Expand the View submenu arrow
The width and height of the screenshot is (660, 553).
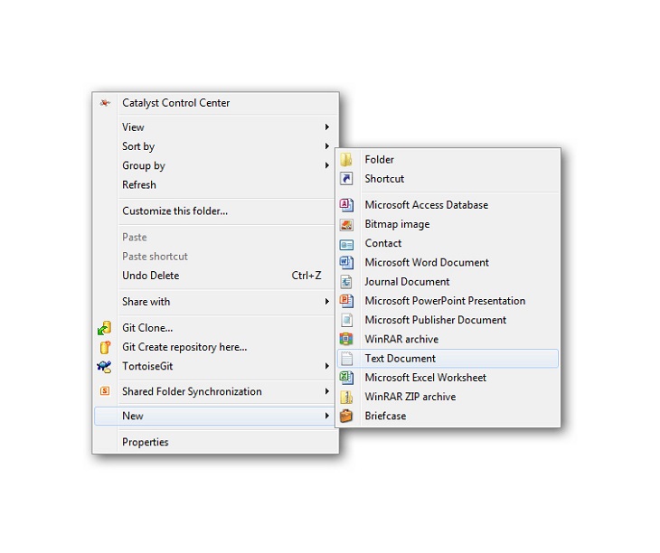click(327, 127)
